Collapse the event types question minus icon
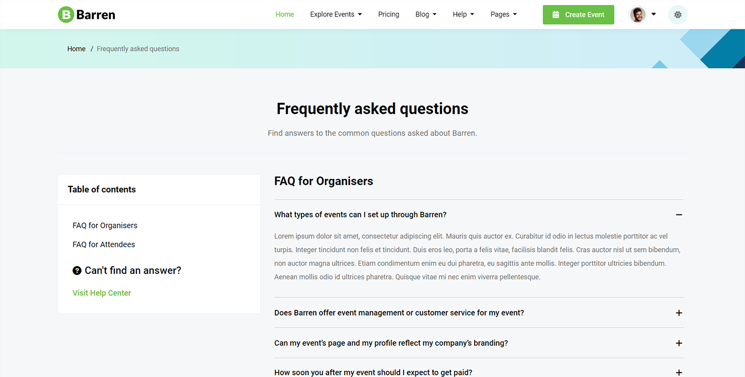Image resolution: width=745 pixels, height=377 pixels. point(678,215)
